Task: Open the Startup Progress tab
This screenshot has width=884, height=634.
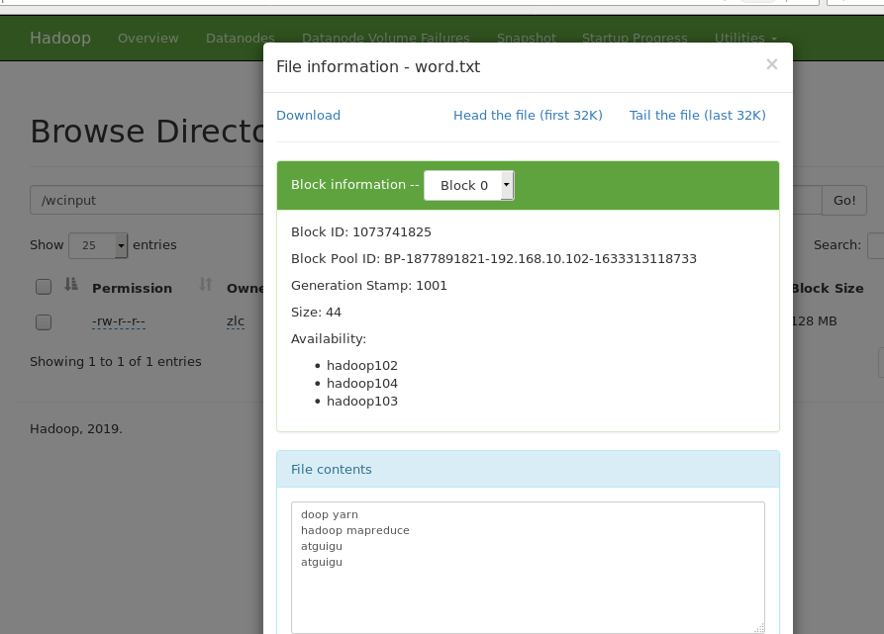Action: 635,38
